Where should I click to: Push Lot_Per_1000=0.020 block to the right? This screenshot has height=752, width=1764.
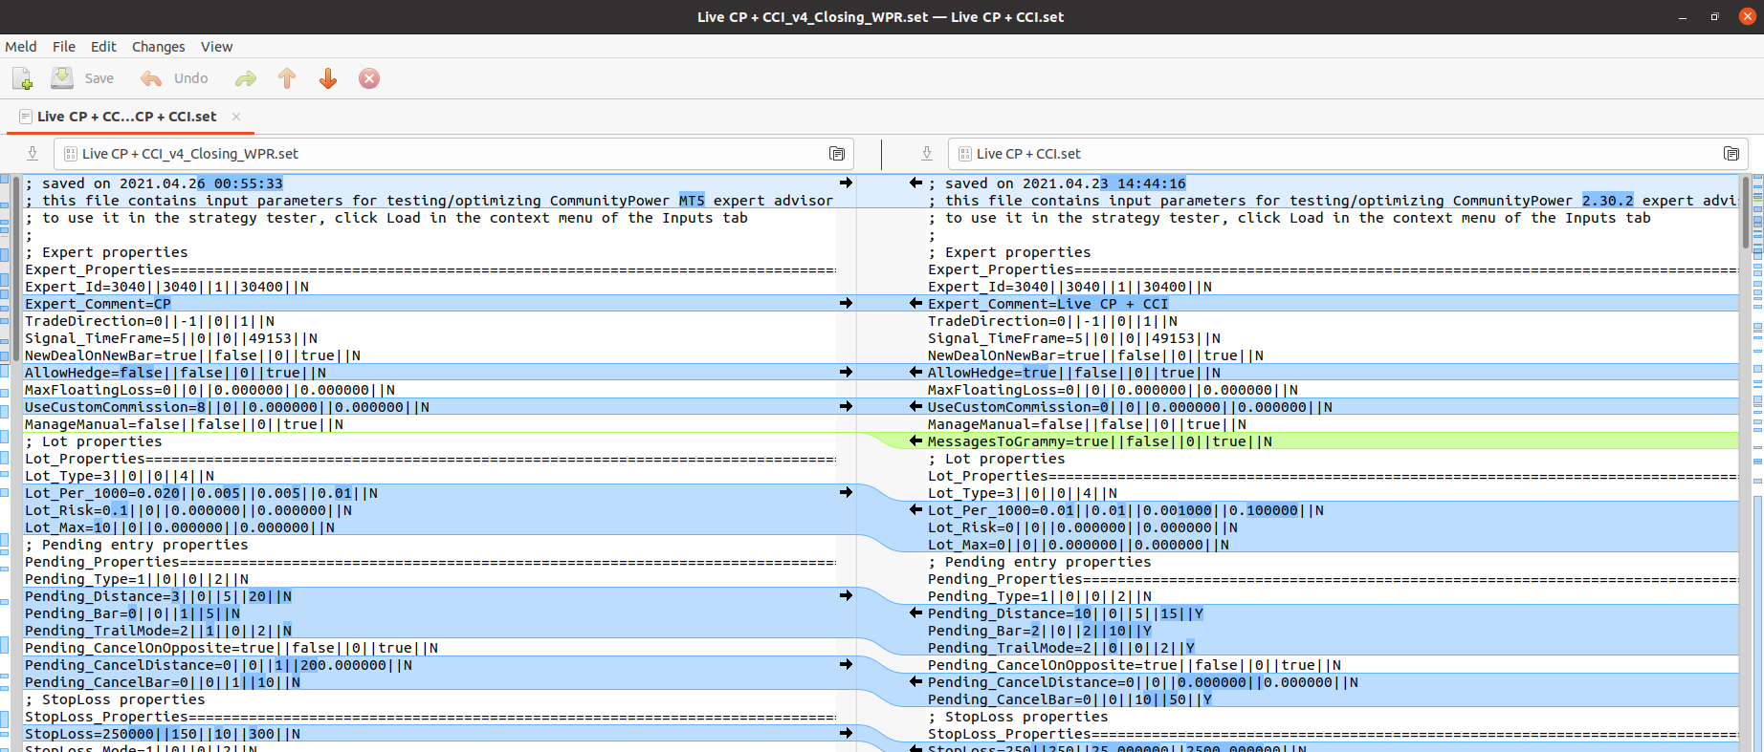coord(846,492)
